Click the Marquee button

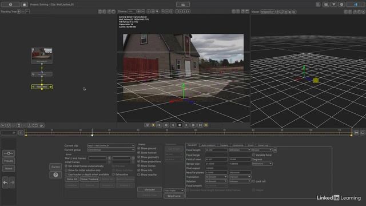click(150, 189)
